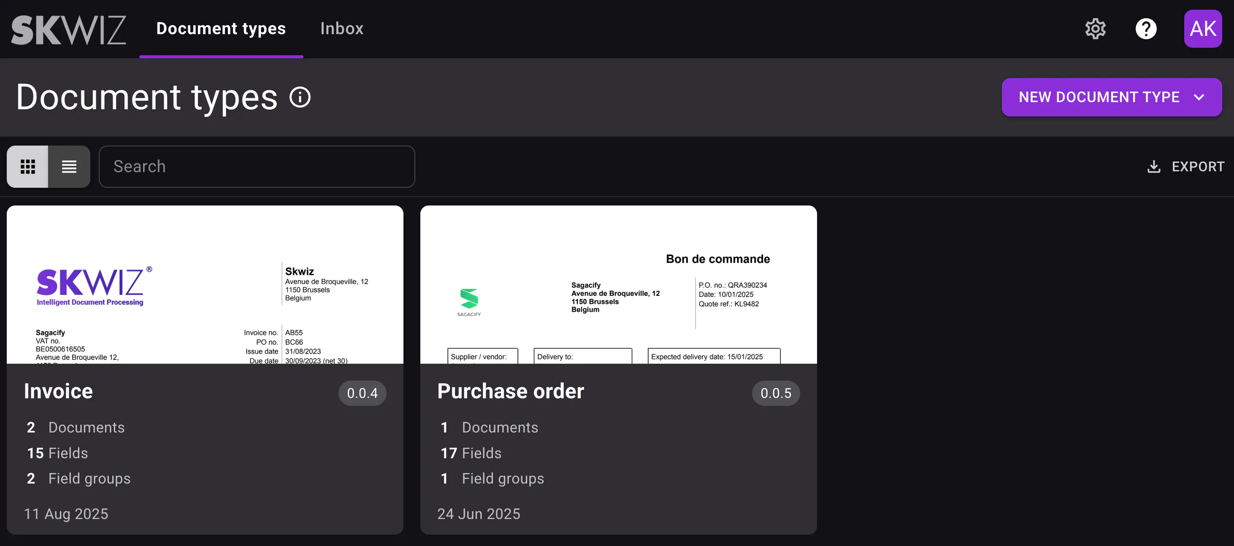Switch to list view
Viewport: 1234px width, 546px height.
pyautogui.click(x=69, y=167)
